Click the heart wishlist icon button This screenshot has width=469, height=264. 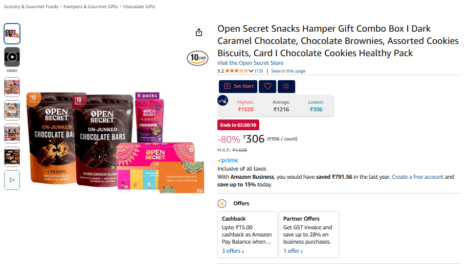267,86
